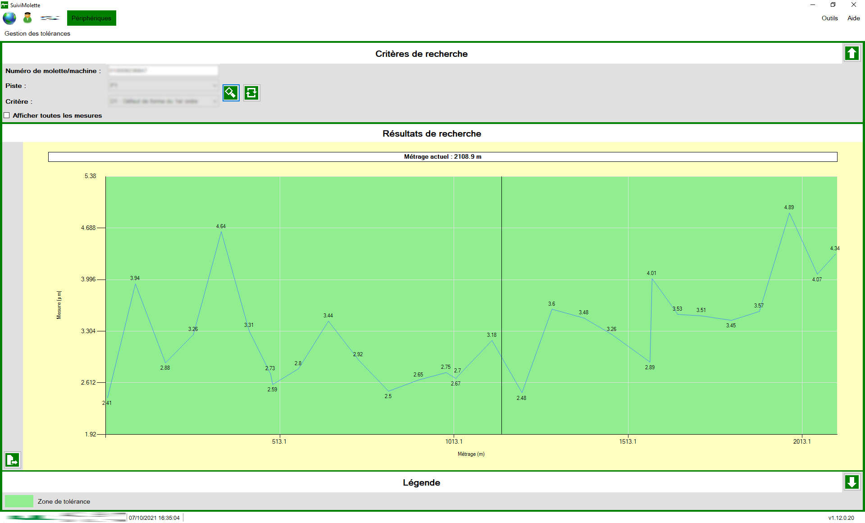This screenshot has height=523, width=865.
Task: Open the Piste dropdown
Action: (163, 86)
